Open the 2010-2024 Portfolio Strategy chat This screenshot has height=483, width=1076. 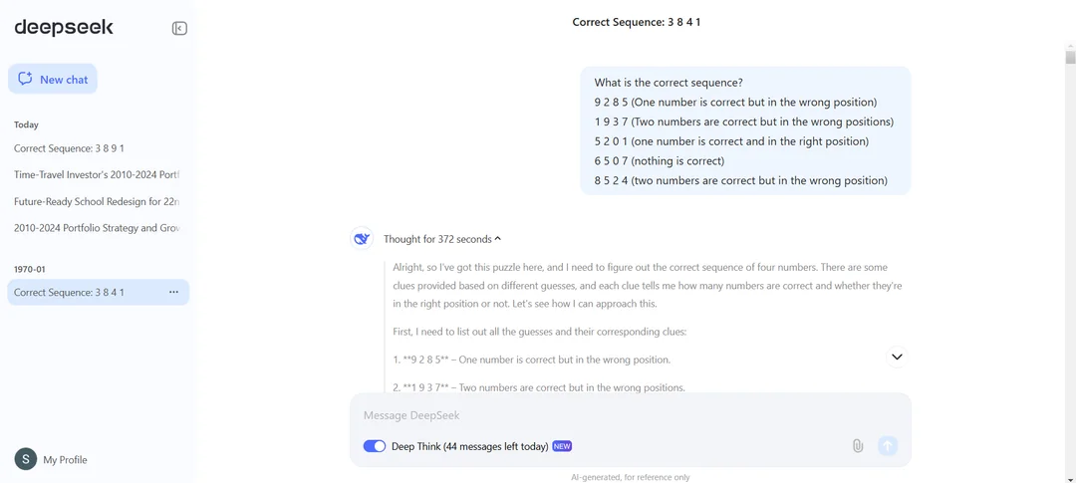[96, 228]
